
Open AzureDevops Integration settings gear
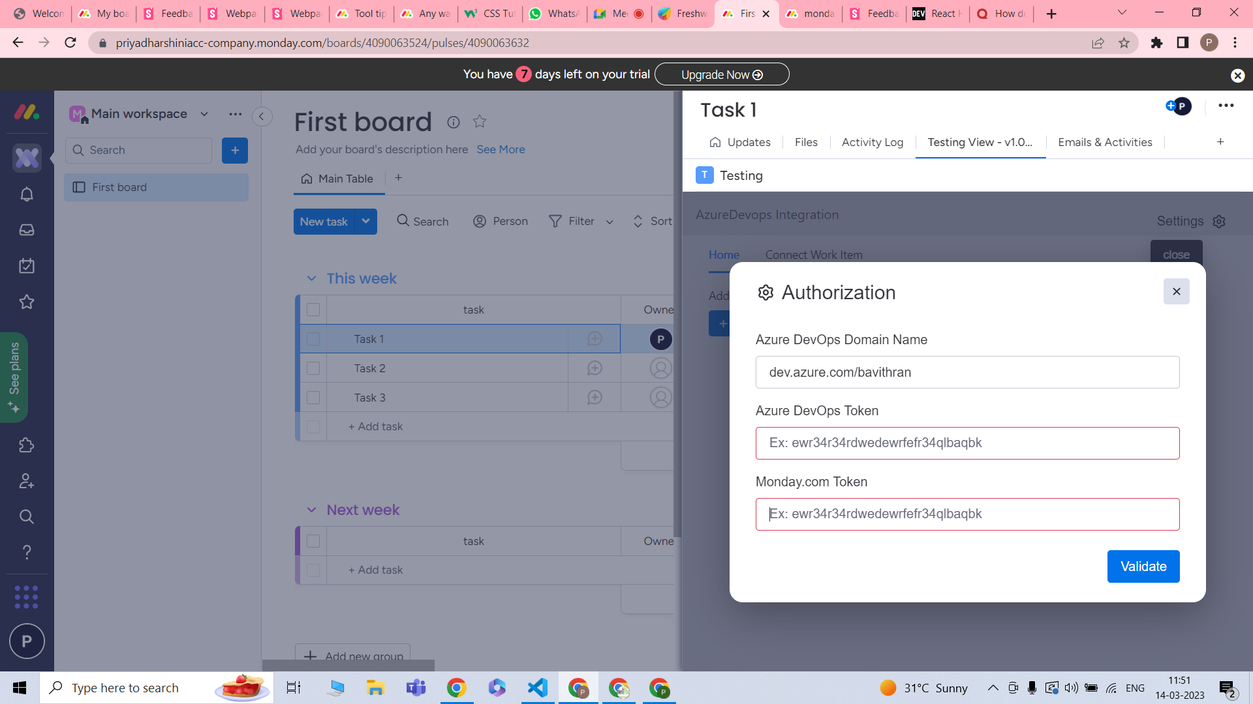click(x=1219, y=222)
